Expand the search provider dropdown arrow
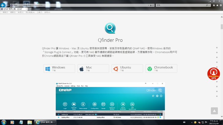This screenshot has height=125, width=223. (x=209, y=5)
